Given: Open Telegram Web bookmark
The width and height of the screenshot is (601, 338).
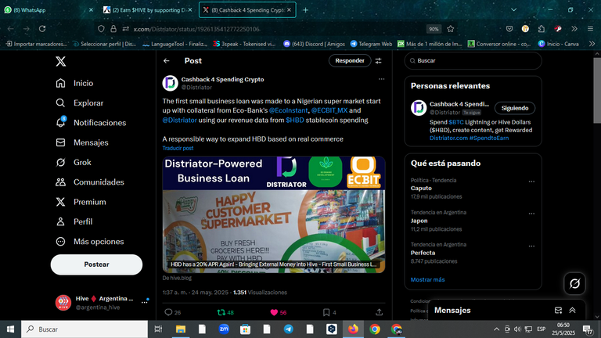Looking at the screenshot, I should point(371,44).
